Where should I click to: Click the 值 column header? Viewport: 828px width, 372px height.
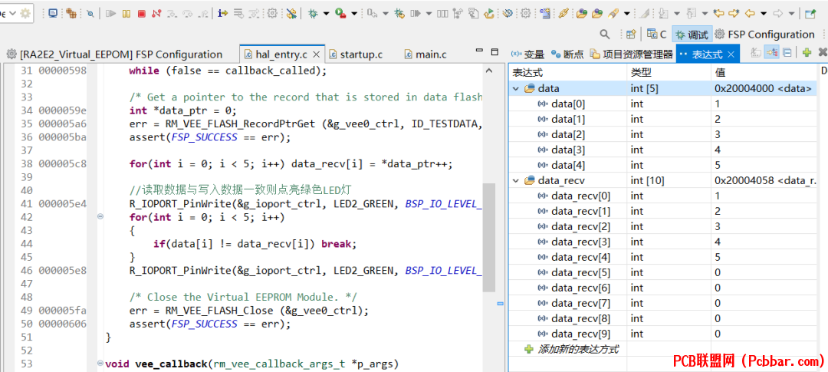(x=764, y=72)
